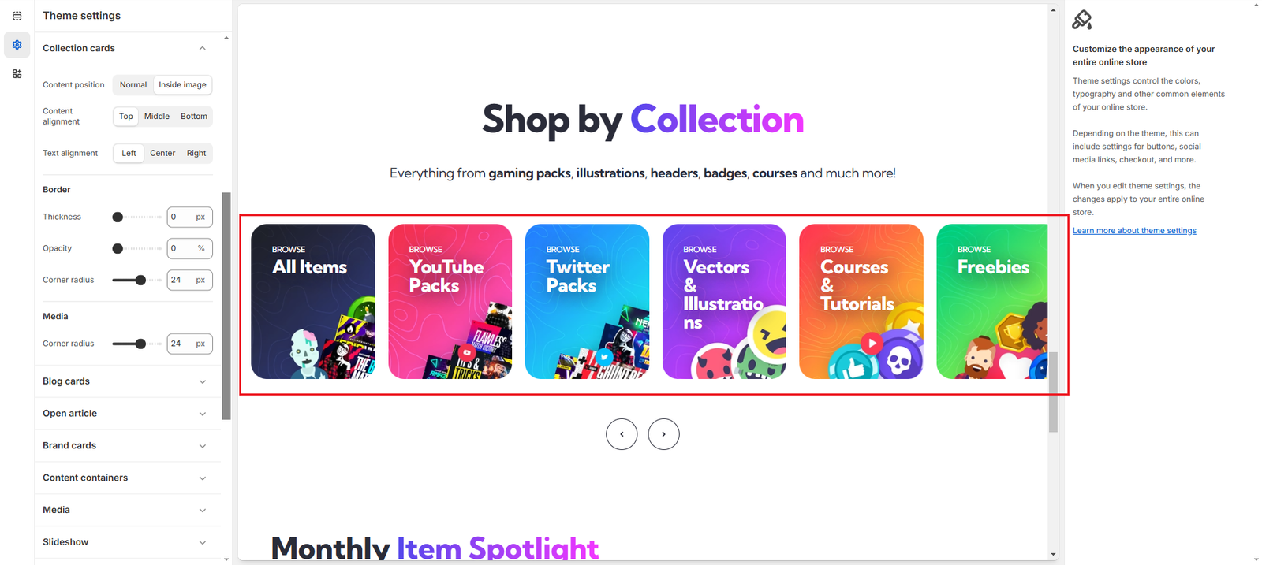Set content alignment to Middle
The width and height of the screenshot is (1262, 565).
click(157, 117)
